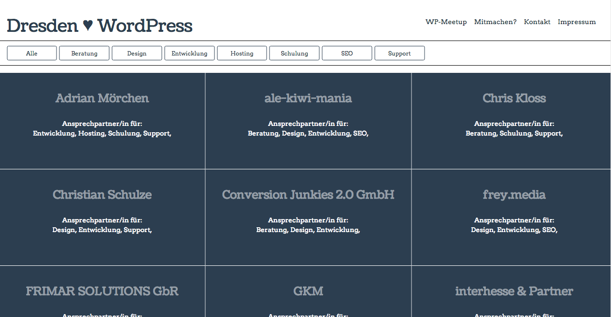
Task: Open the Christian Schulze profile
Action: click(x=102, y=194)
